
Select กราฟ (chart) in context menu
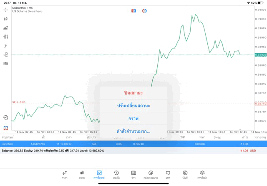pyautogui.click(x=133, y=119)
